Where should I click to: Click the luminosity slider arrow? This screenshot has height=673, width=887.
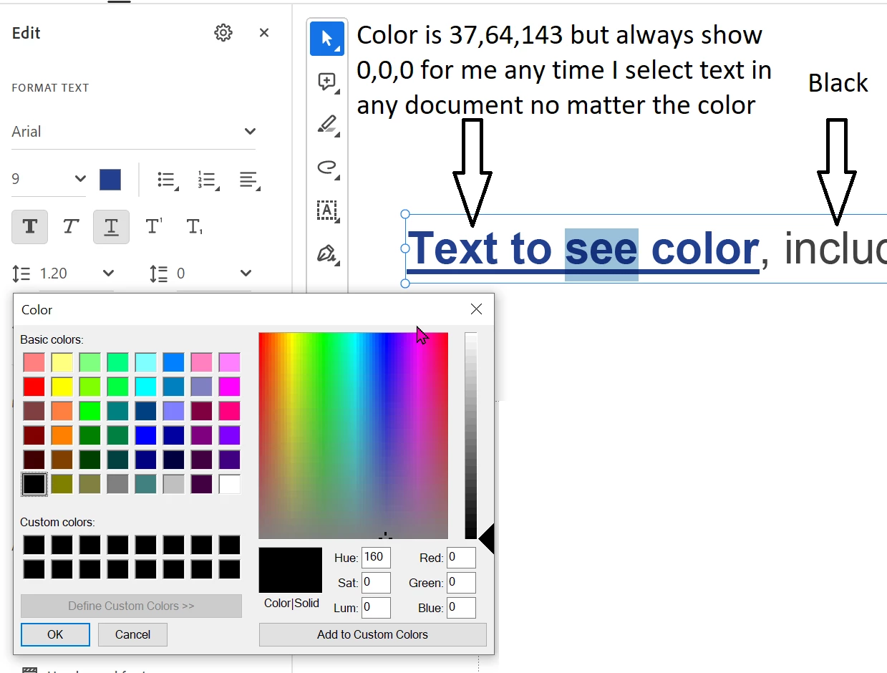pyautogui.click(x=486, y=538)
